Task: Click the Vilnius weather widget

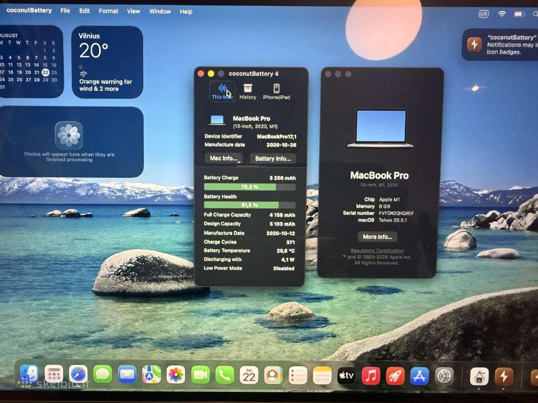Action: click(x=107, y=62)
